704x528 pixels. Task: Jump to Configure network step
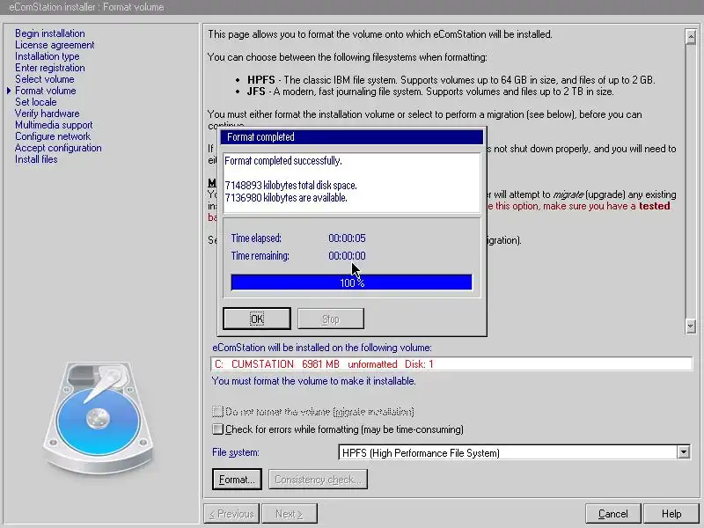53,136
